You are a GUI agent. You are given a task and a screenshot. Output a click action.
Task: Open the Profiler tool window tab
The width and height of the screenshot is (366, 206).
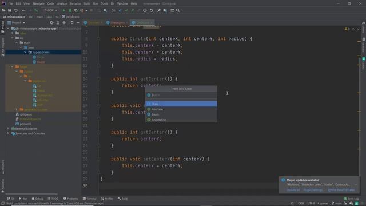[x=107, y=199]
